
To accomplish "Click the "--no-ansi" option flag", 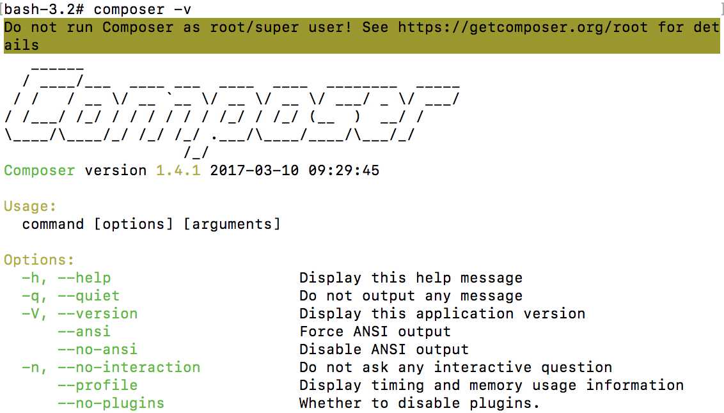I will [x=97, y=349].
